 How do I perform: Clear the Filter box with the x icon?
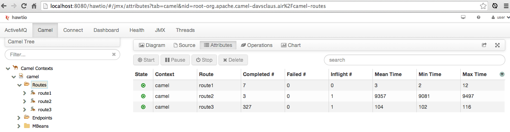pos(114,55)
